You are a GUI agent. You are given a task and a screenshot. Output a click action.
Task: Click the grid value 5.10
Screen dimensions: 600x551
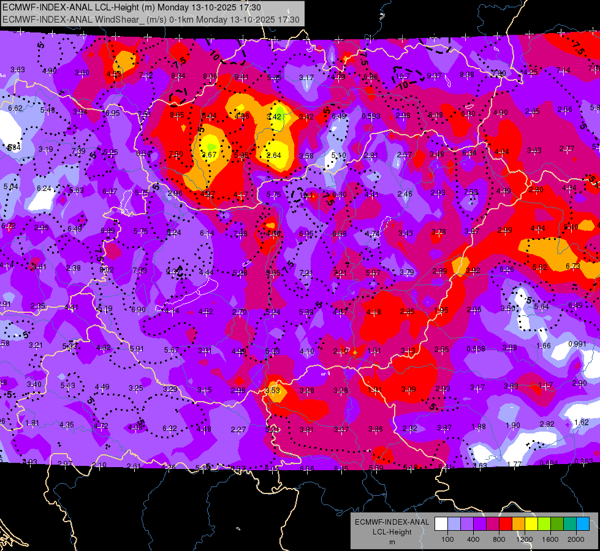click(x=339, y=156)
